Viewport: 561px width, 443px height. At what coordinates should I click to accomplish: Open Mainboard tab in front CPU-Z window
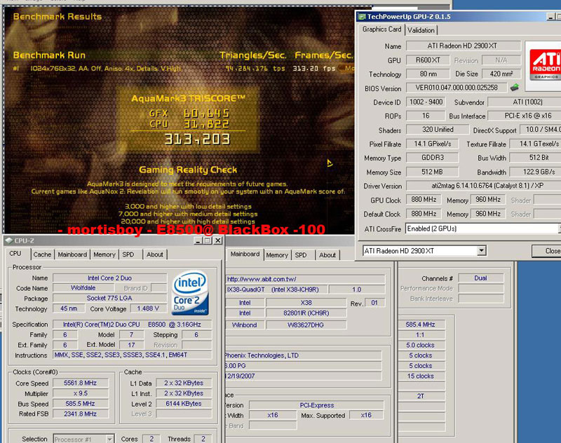click(x=72, y=254)
